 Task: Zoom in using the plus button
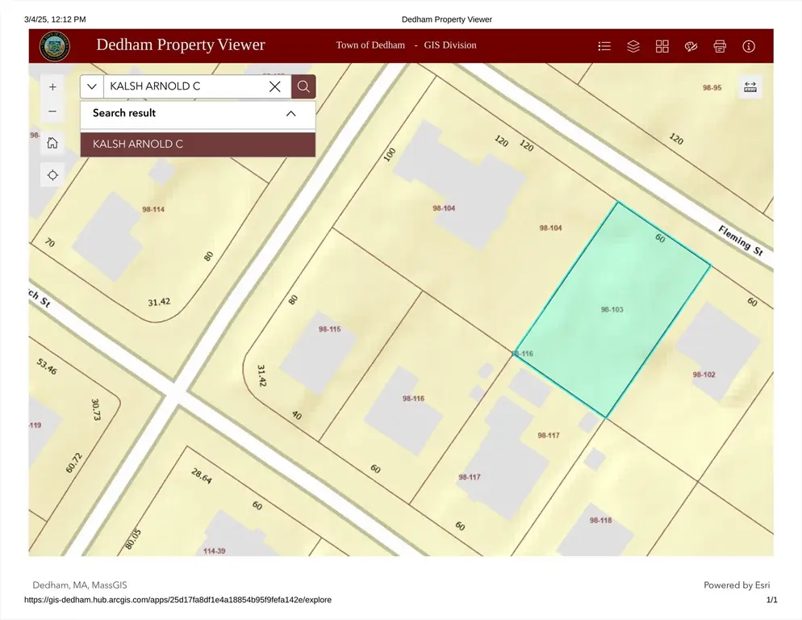pyautogui.click(x=52, y=86)
